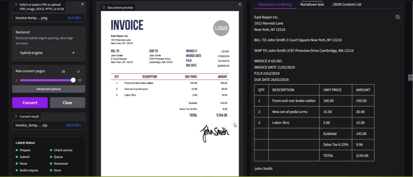Viewport: 413px width, 177px height.
Task: Click the AMOUNT header in rendered table
Action: coord(363,90)
